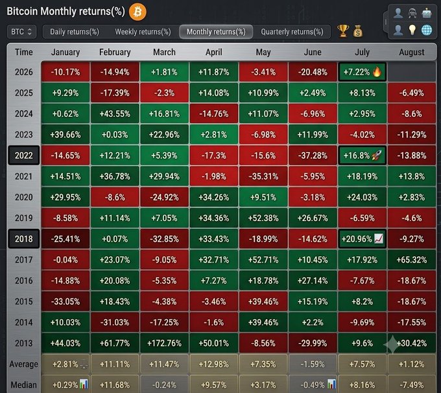Open the BTC coin selector dropdown

21,32
